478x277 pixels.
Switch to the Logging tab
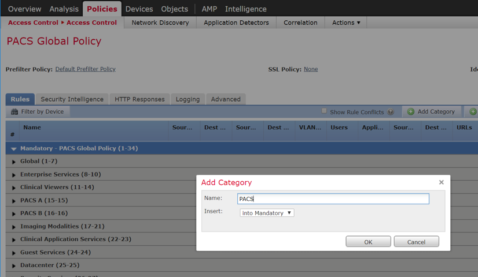187,99
